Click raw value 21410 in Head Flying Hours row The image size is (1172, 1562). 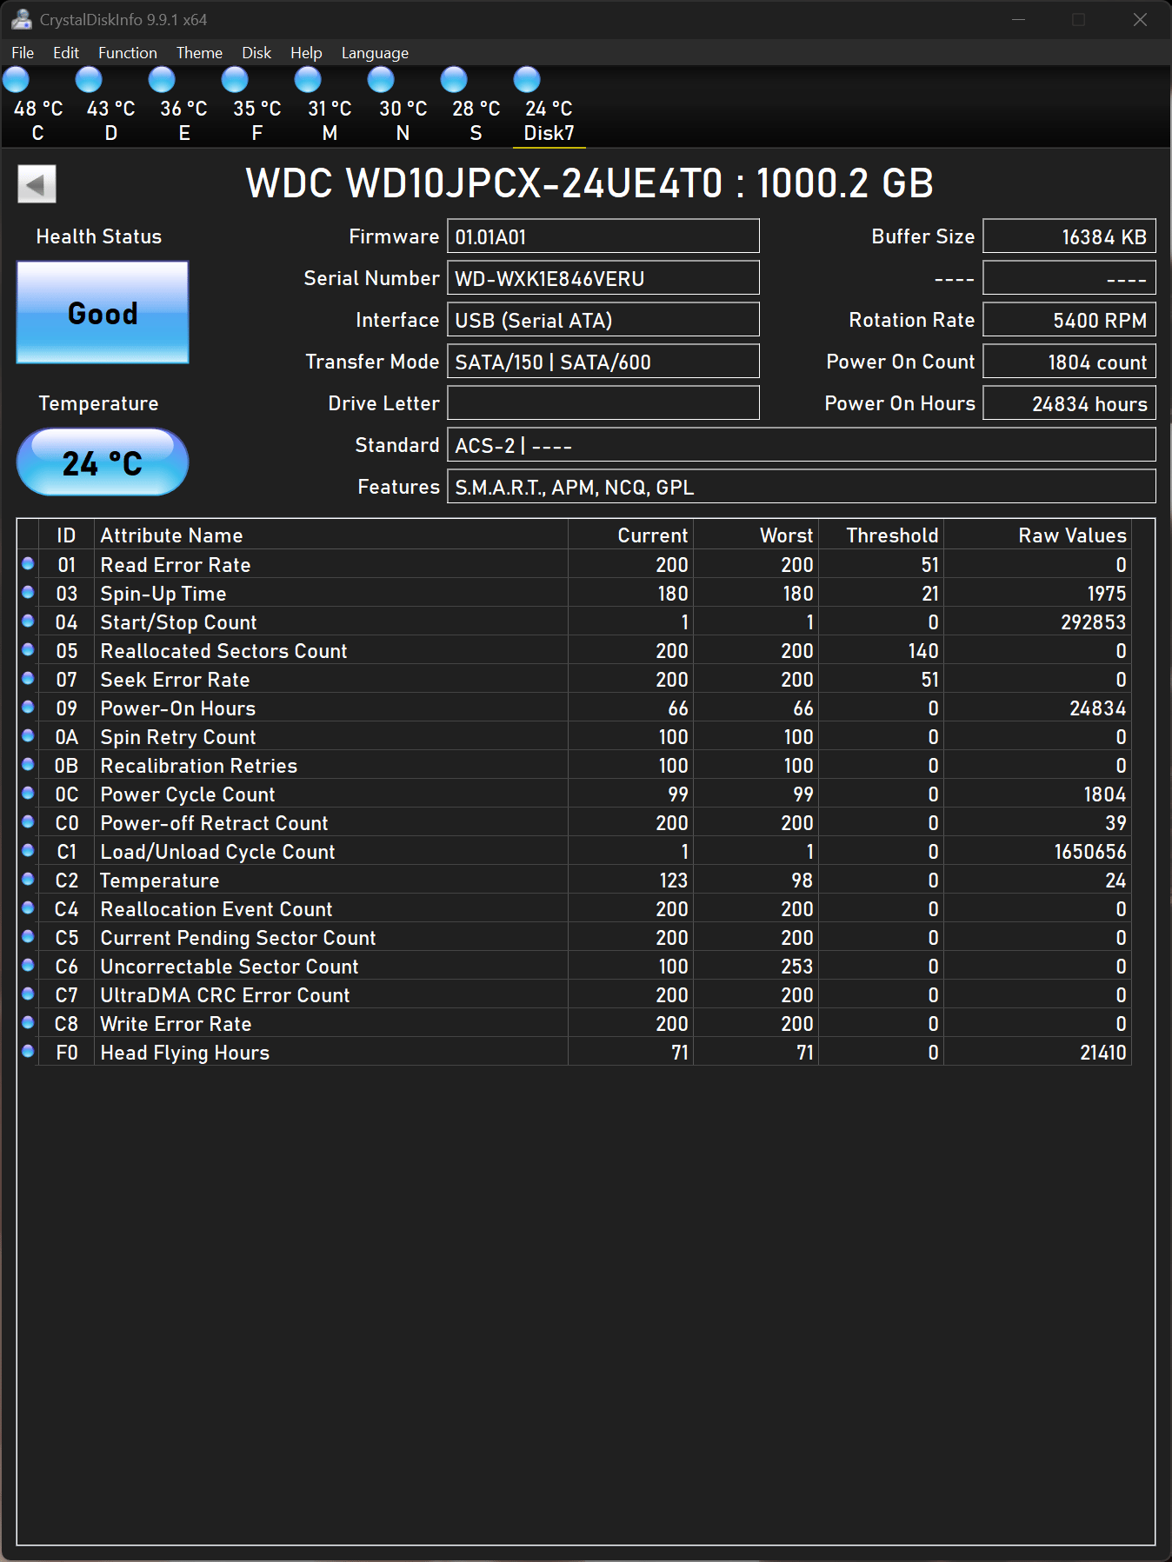[1102, 1053]
